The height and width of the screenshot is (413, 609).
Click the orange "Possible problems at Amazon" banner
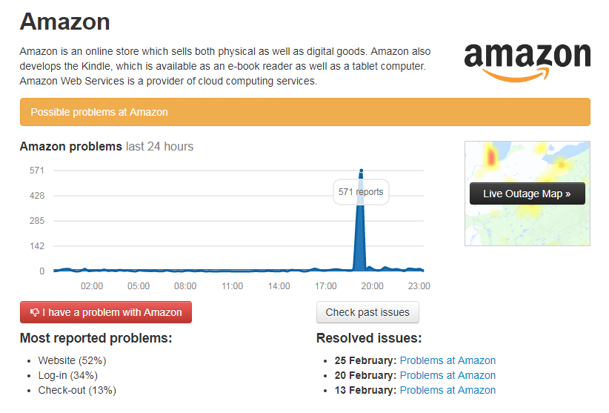pyautogui.click(x=304, y=112)
